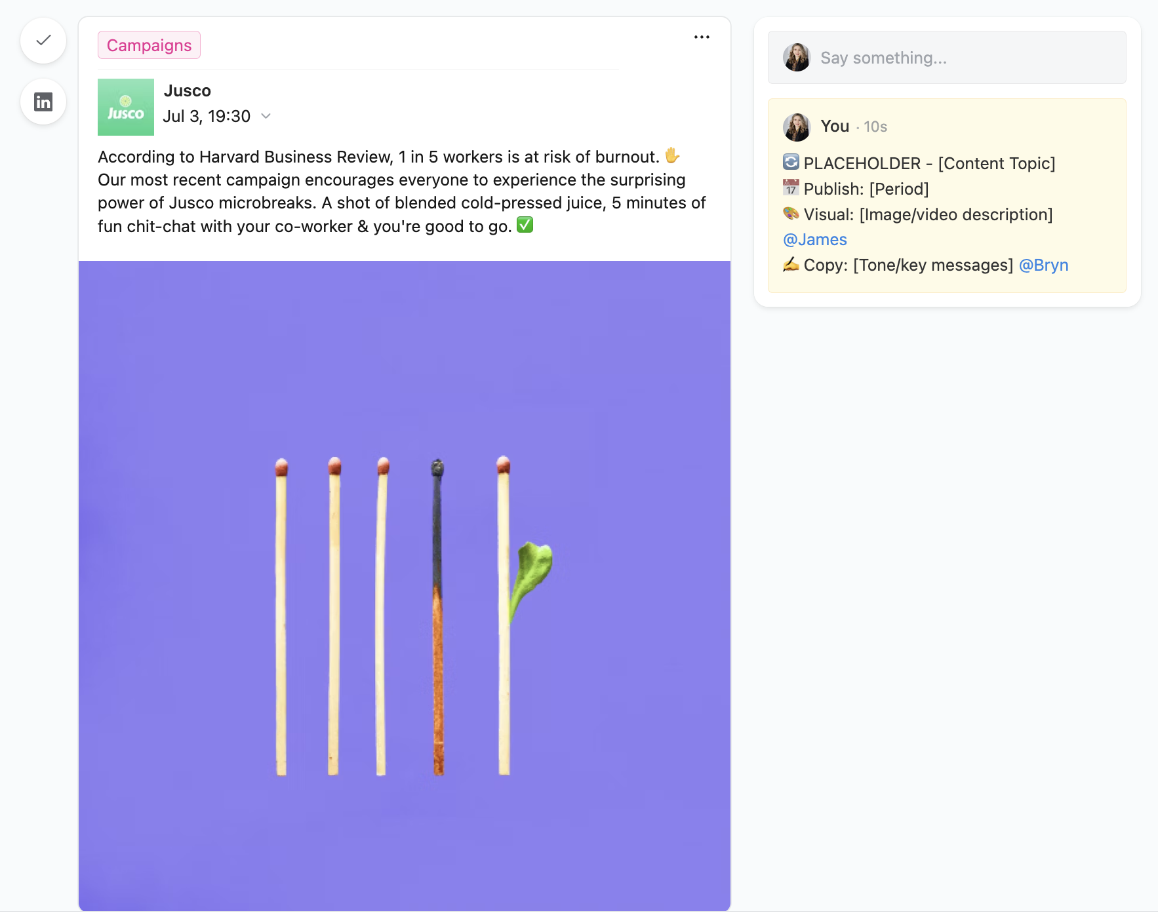Click the @Bryn mention link
Image resolution: width=1158 pixels, height=919 pixels.
pyautogui.click(x=1043, y=265)
